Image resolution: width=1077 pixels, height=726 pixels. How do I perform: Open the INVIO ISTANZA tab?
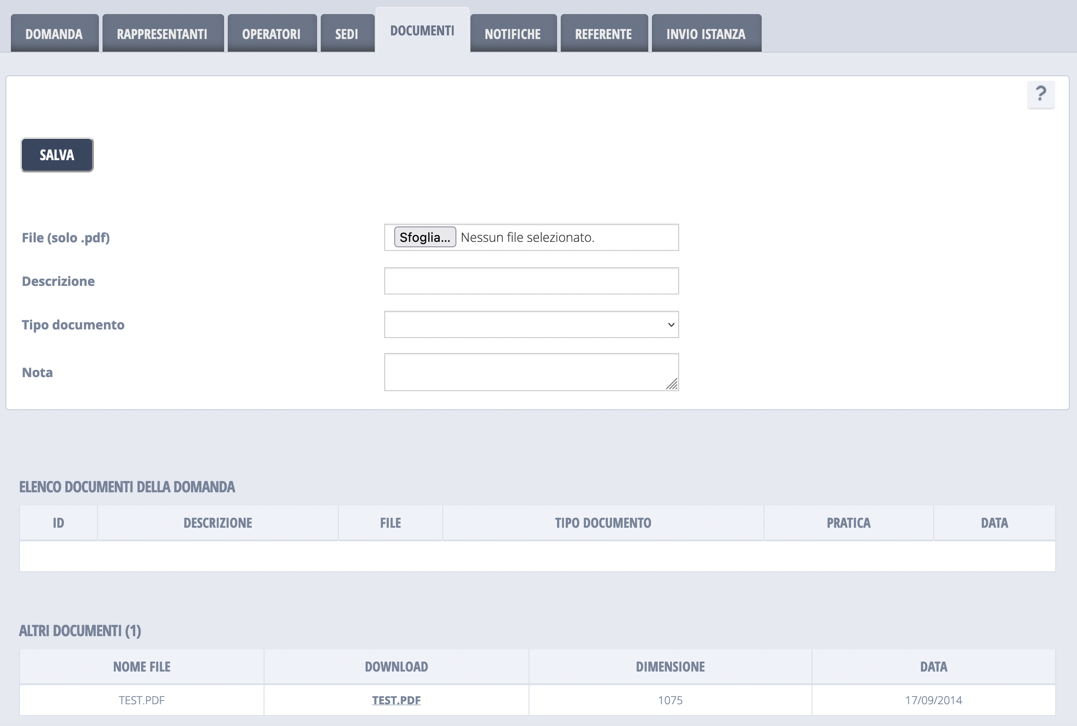pyautogui.click(x=706, y=34)
